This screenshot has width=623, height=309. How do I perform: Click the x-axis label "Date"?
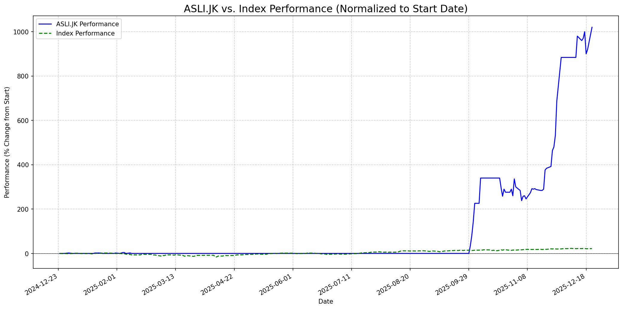pos(326,302)
